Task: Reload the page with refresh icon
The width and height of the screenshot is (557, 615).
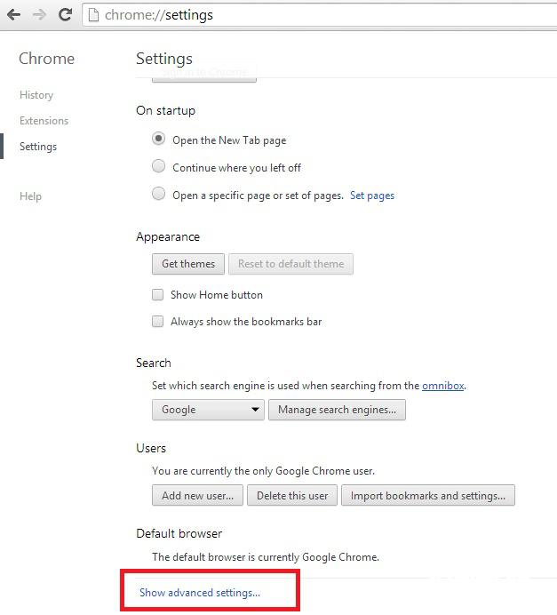Action: [x=65, y=15]
